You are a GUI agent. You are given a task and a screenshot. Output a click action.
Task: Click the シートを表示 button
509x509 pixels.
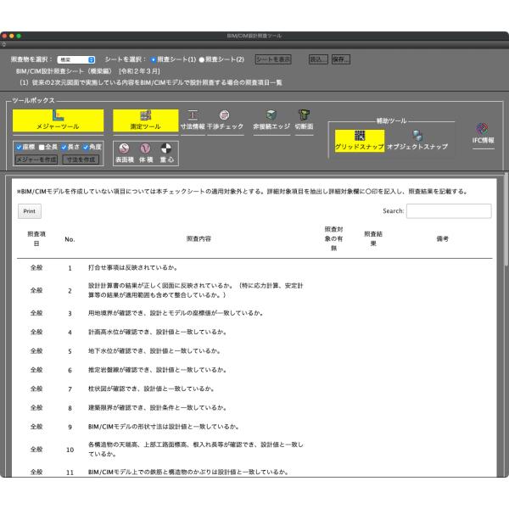(x=273, y=60)
